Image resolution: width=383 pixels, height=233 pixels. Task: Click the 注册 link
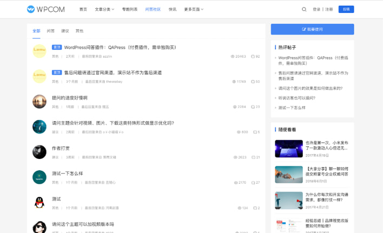(x=329, y=9)
